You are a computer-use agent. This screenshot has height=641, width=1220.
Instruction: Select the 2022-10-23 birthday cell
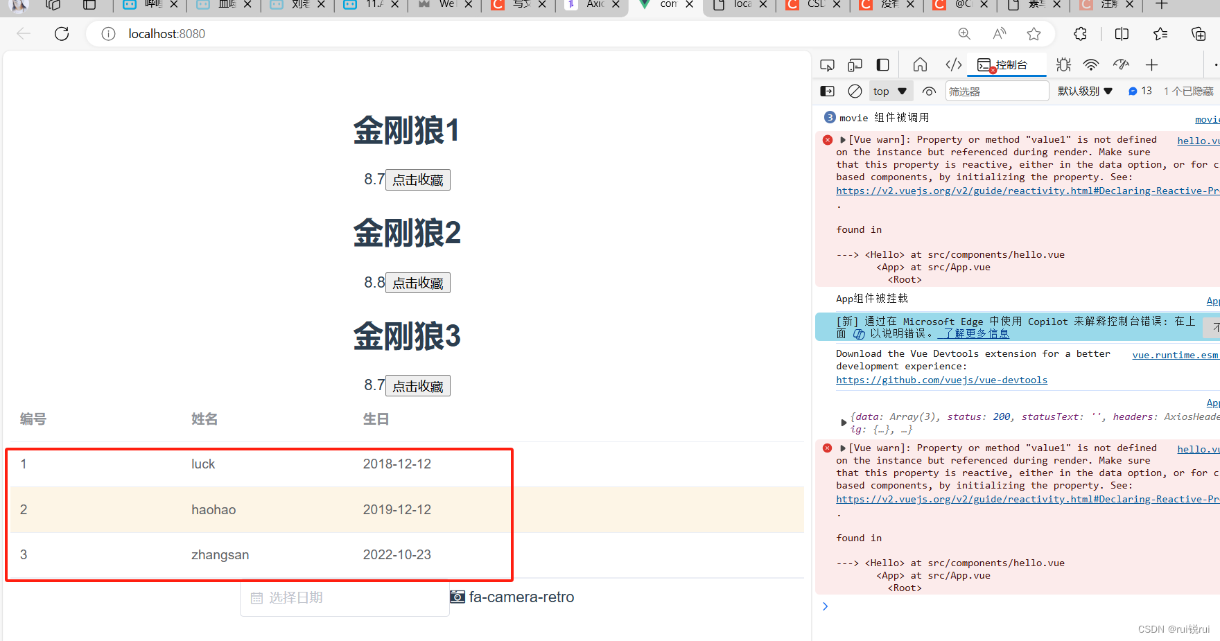click(x=397, y=554)
